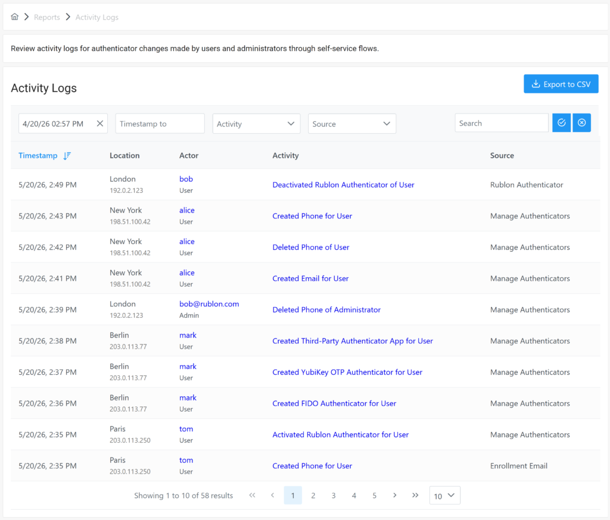The height and width of the screenshot is (520, 610).
Task: Click IP 192.0.2.123 in the 2:39 PM row
Action: coord(126,315)
